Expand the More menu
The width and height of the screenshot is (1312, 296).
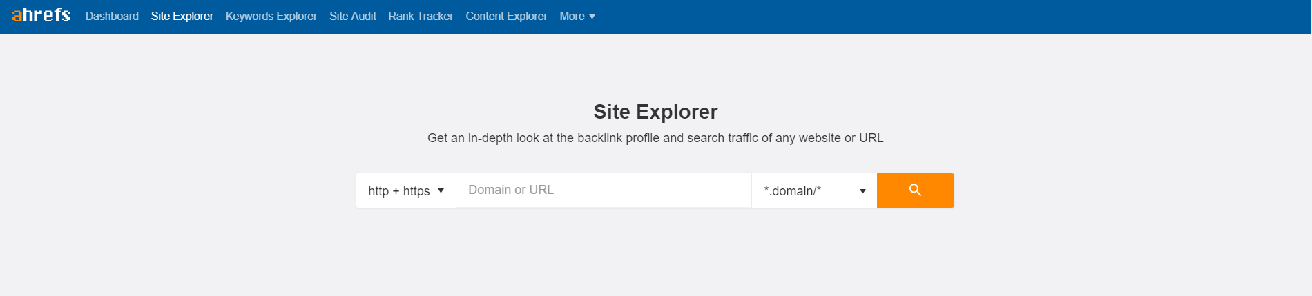(572, 16)
